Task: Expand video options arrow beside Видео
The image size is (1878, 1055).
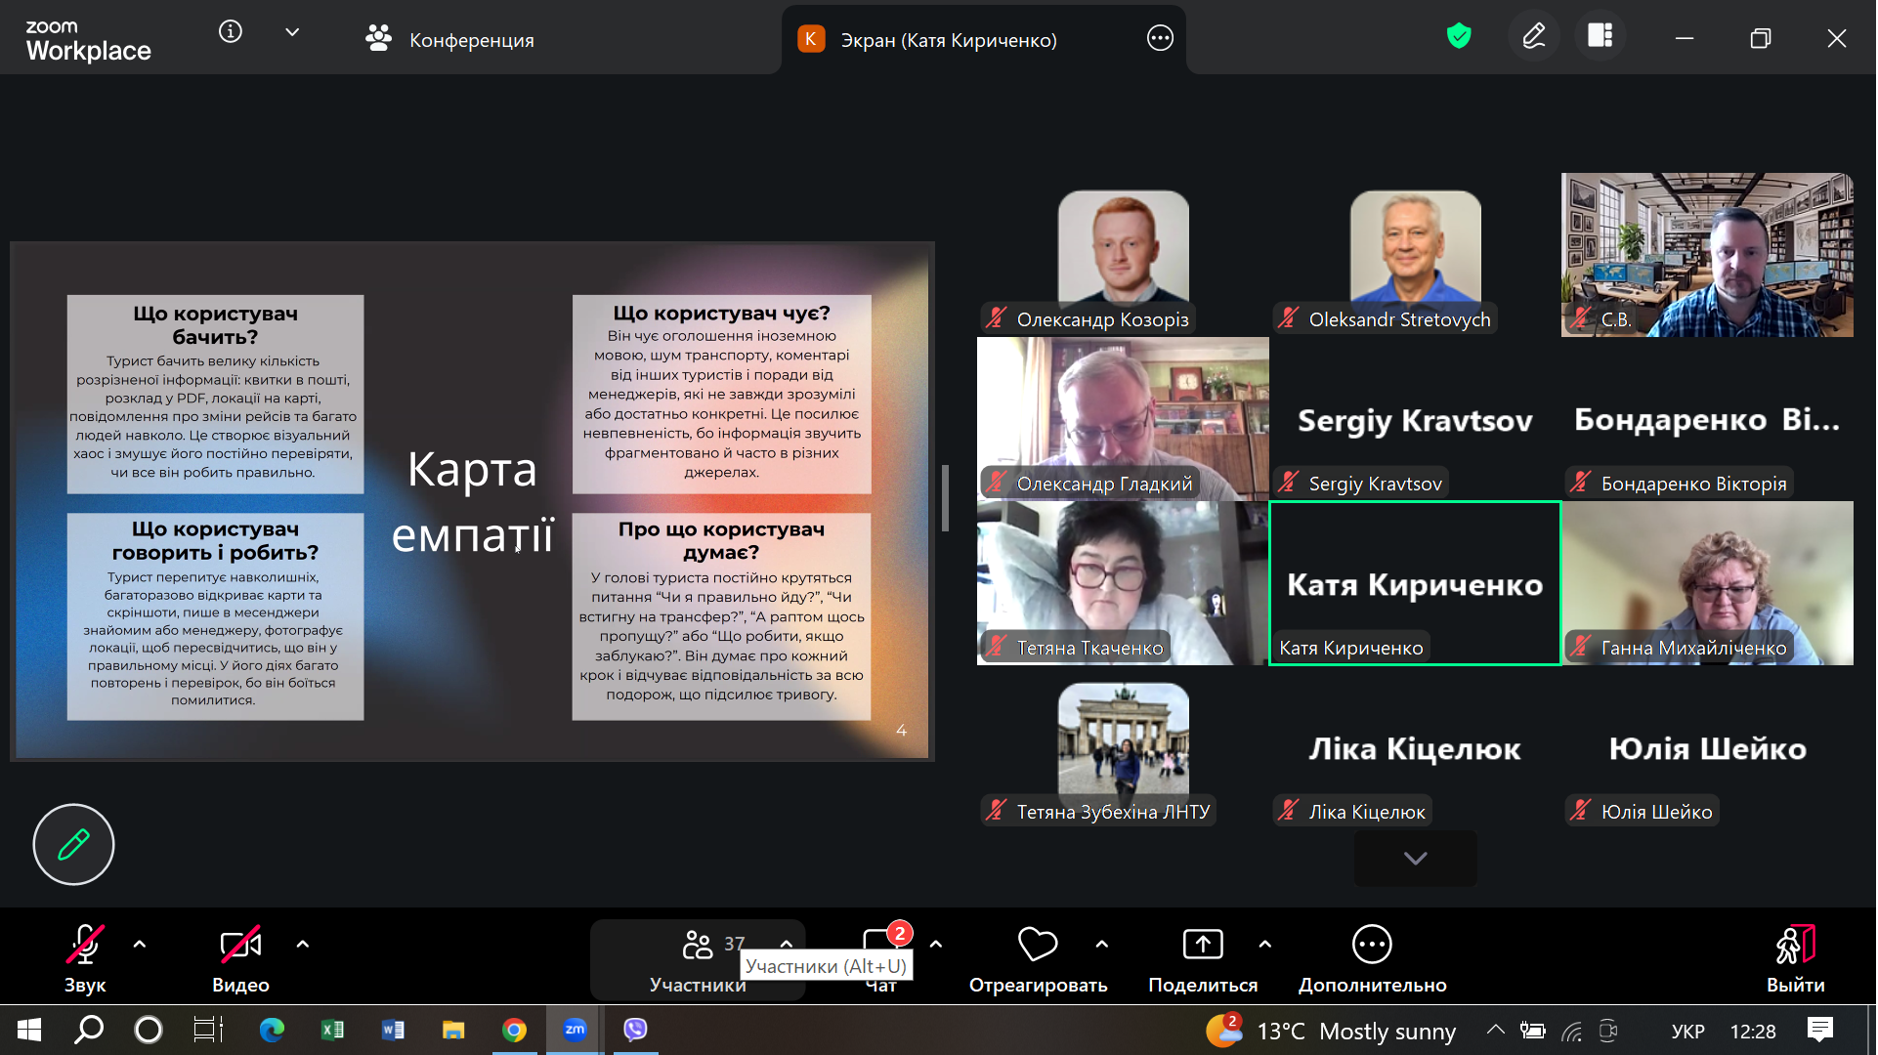Action: pyautogui.click(x=303, y=945)
